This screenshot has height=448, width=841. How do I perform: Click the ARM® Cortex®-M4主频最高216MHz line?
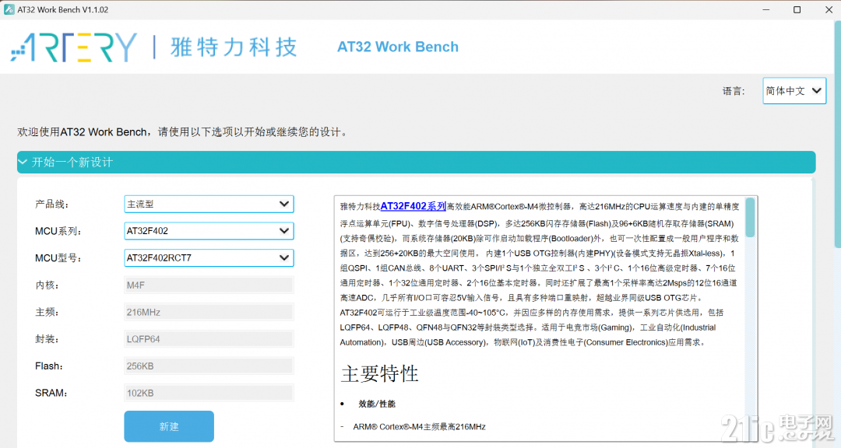tap(419, 427)
